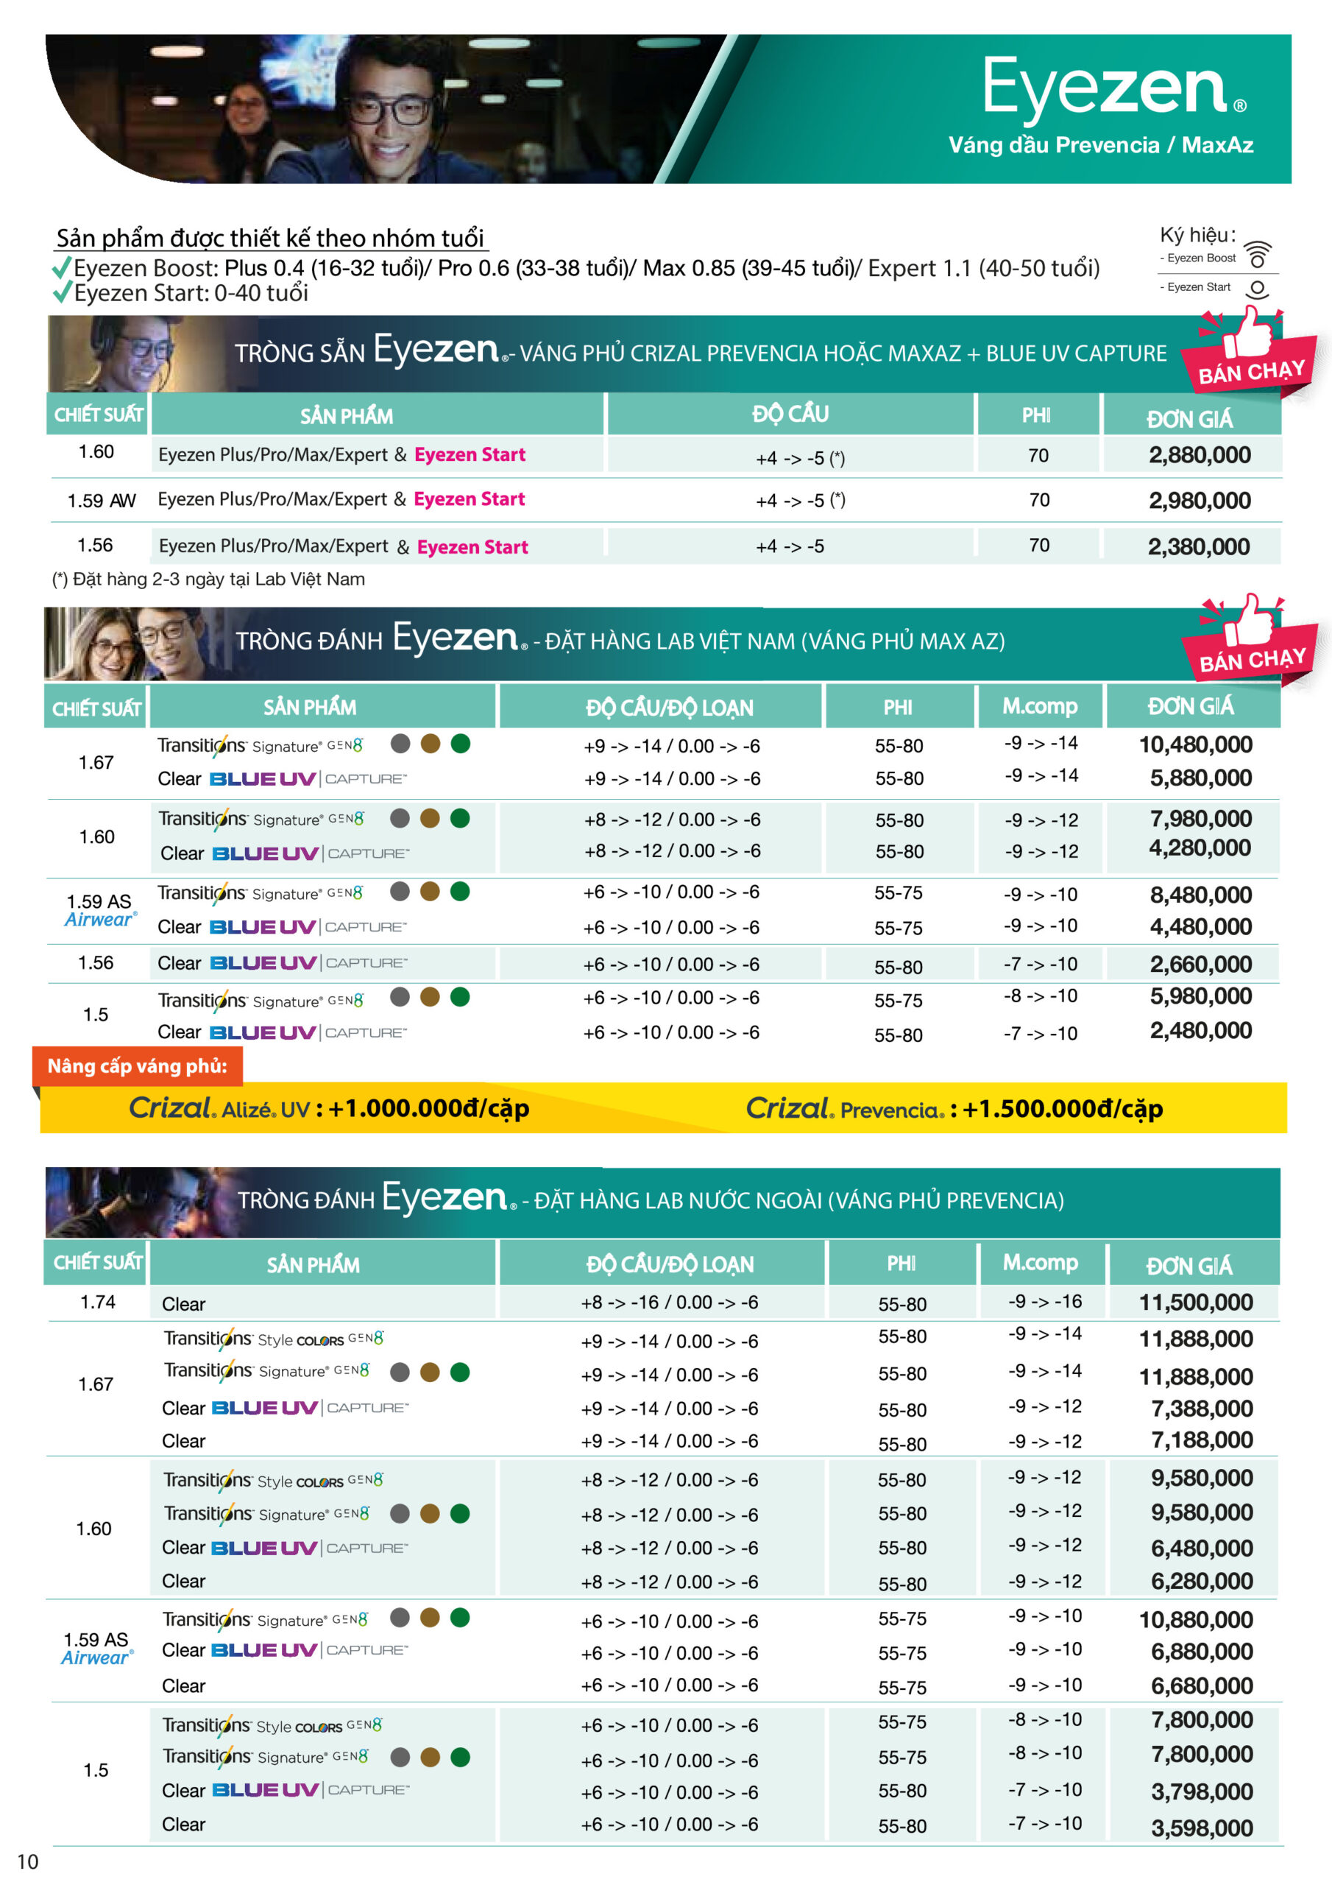Viewport: 1332px width, 1885px height.
Task: Click the Transitions Style Colors logo in foreign lab 1.67 group
Action: coord(273,1339)
